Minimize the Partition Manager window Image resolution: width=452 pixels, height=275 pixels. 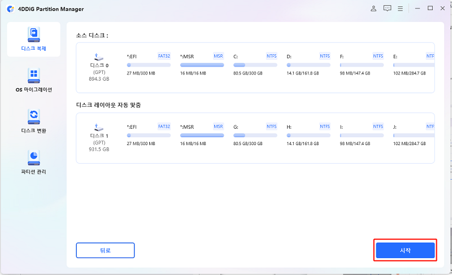(x=417, y=8)
